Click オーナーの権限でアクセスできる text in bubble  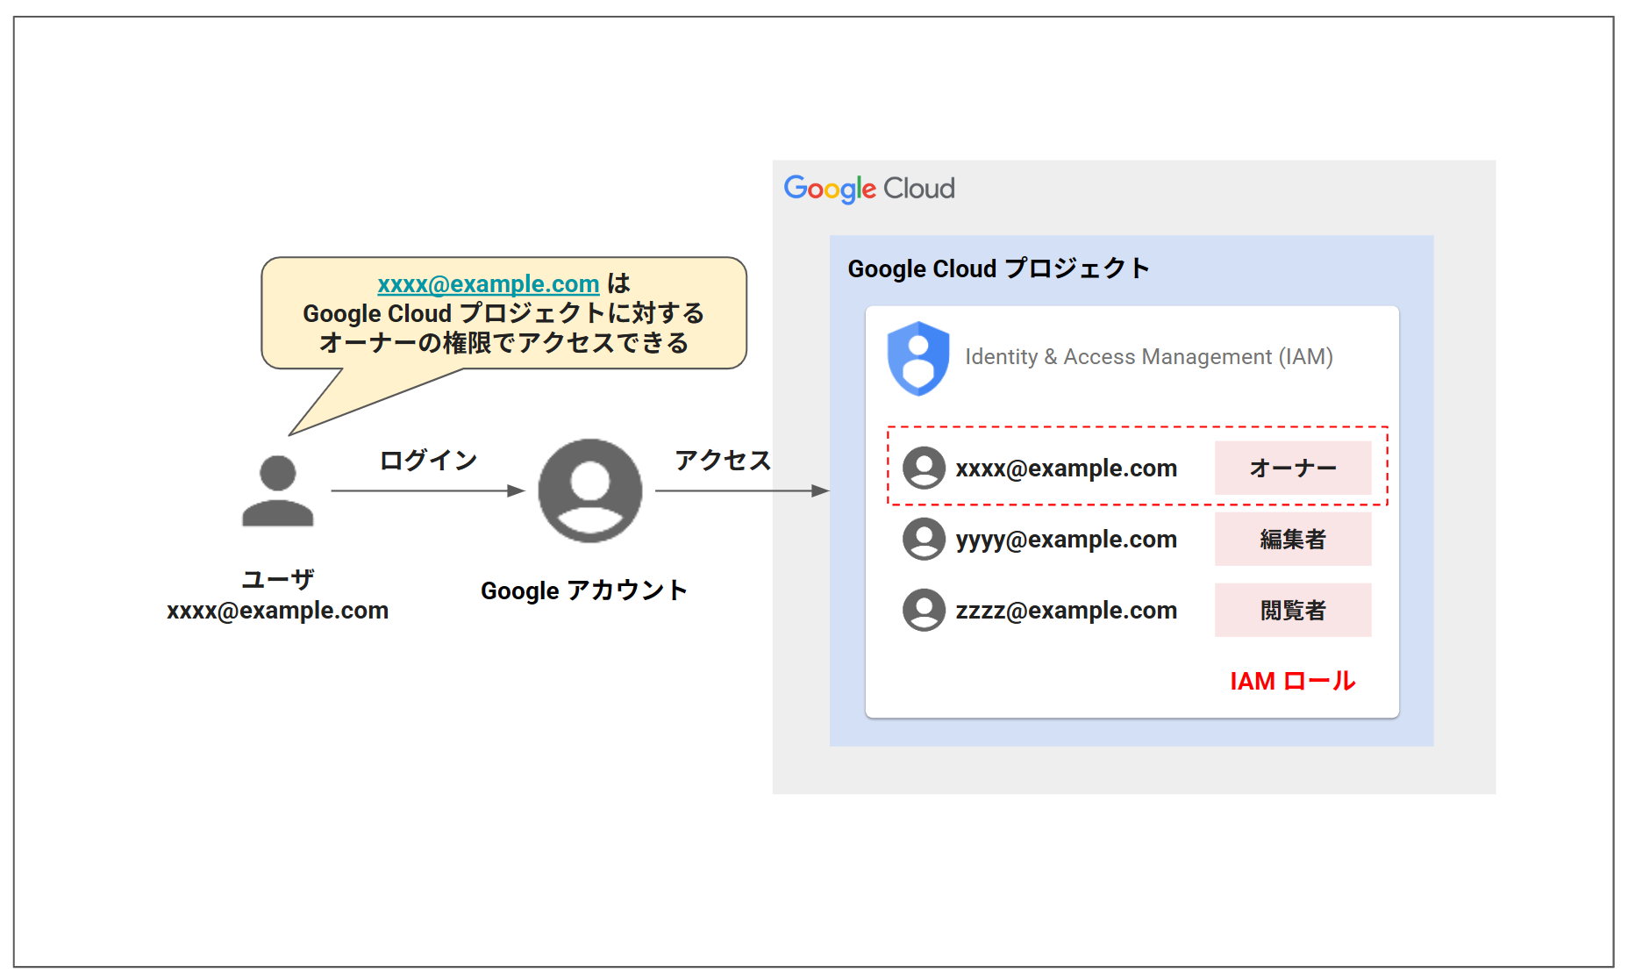coord(503,342)
